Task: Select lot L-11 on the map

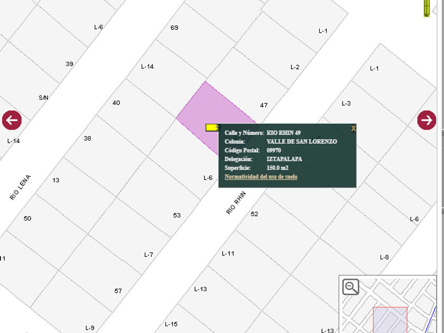Action: 228,254
